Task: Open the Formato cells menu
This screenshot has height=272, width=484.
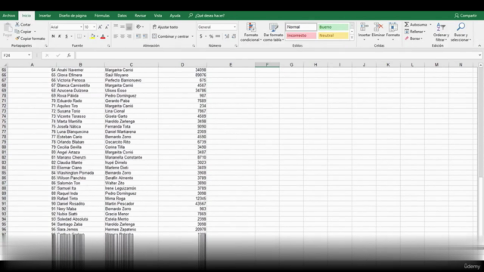Action: (x=393, y=31)
